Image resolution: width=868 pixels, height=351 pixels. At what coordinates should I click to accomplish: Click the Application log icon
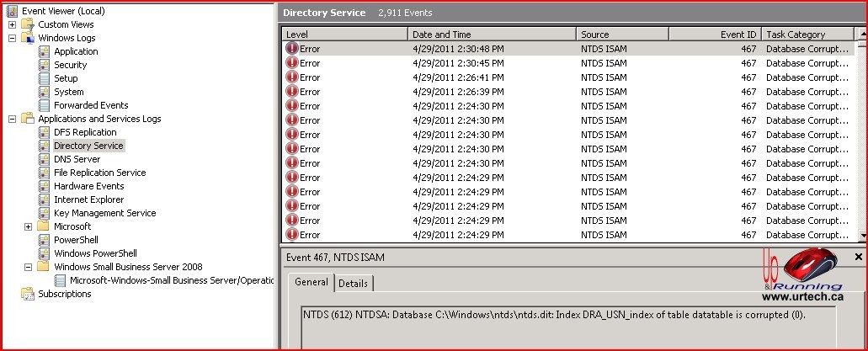pos(45,51)
